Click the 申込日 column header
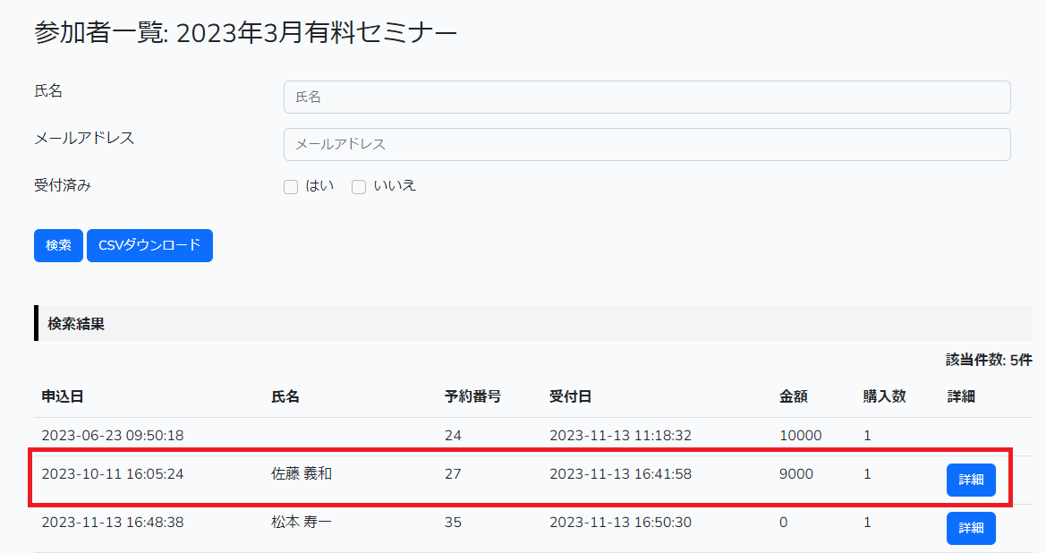This screenshot has height=553, width=1046. pos(62,396)
